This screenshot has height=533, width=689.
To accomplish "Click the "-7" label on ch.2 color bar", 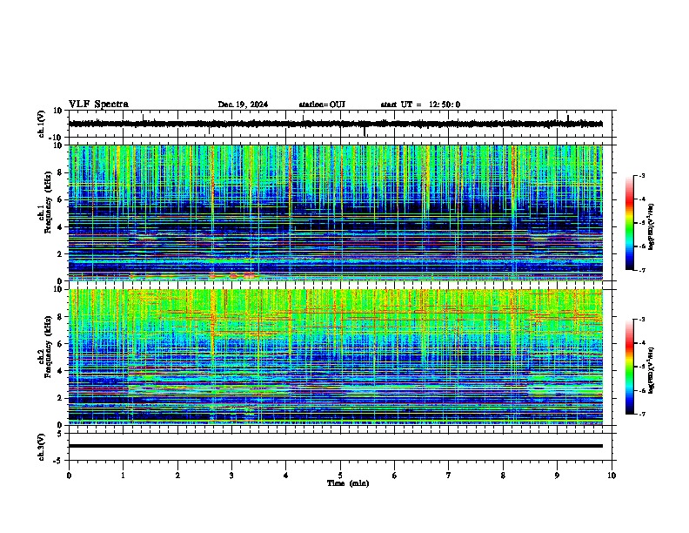I will (642, 414).
